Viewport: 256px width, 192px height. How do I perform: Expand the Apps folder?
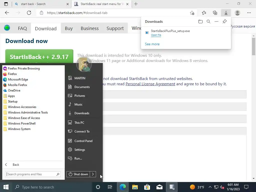11,96
